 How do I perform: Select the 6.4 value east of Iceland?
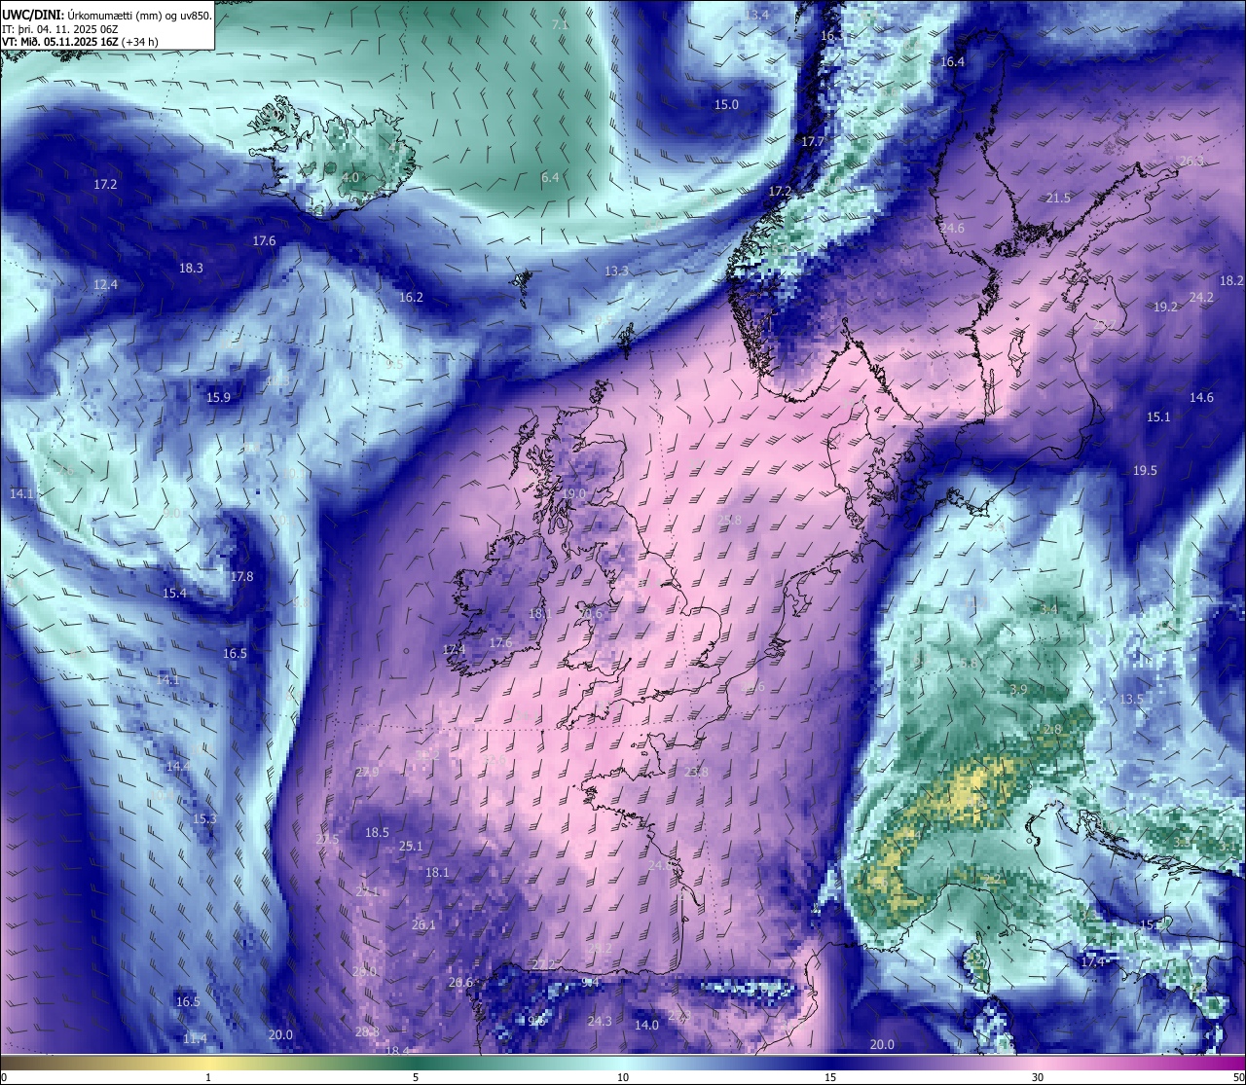point(550,177)
